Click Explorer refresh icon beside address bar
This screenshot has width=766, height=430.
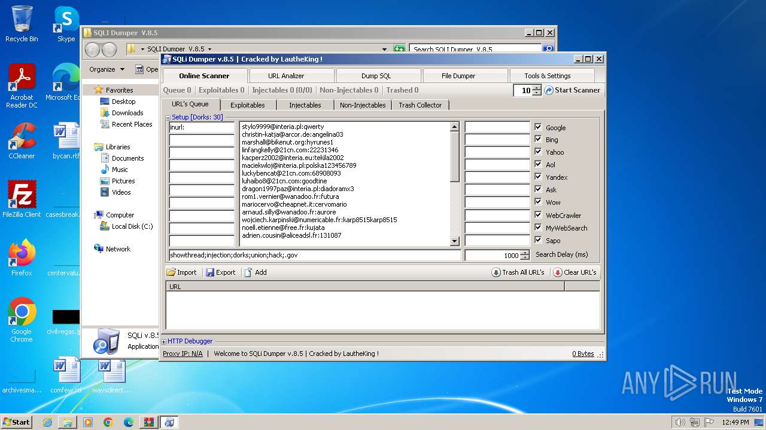point(399,49)
